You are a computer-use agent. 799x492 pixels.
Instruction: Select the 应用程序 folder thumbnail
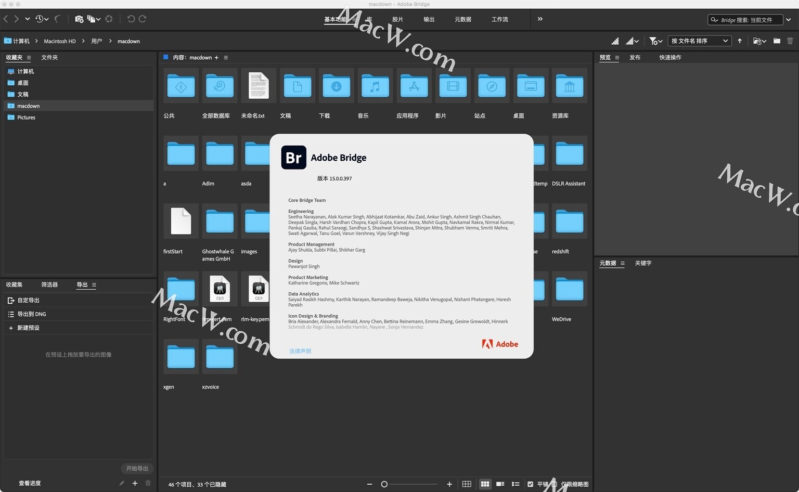click(x=414, y=86)
